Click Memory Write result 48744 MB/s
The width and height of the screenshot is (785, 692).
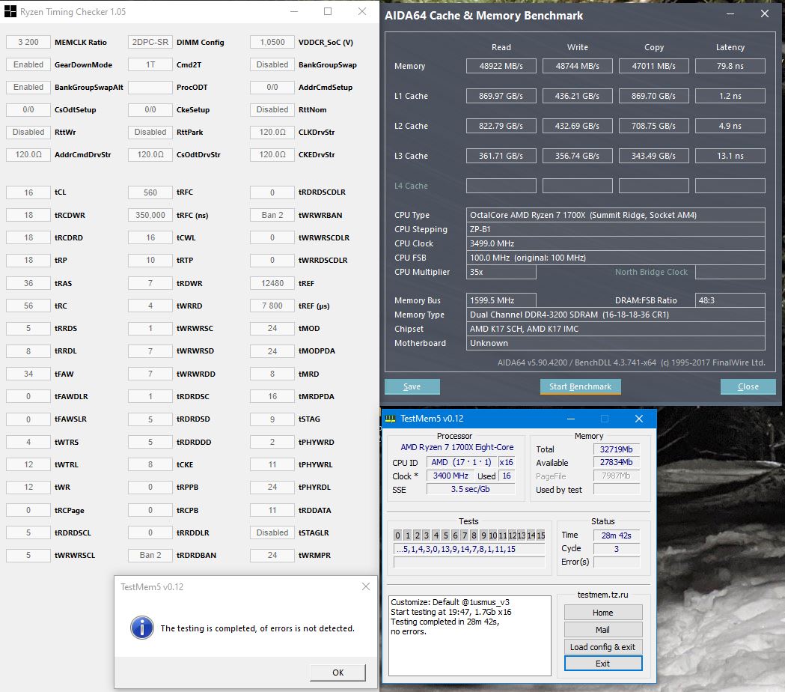coord(577,66)
